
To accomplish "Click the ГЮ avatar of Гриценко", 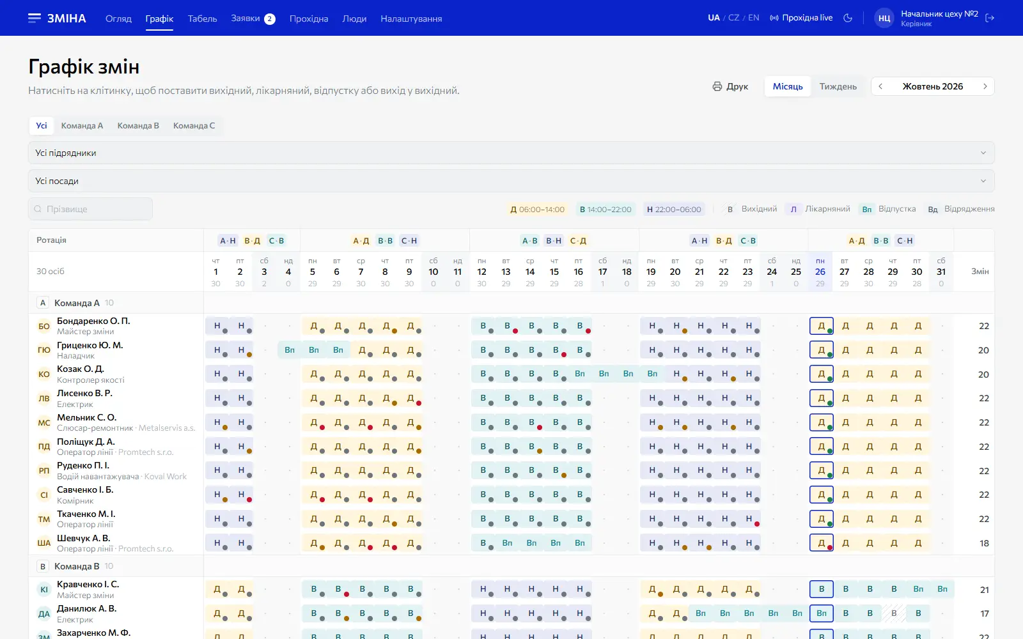I will (x=44, y=350).
